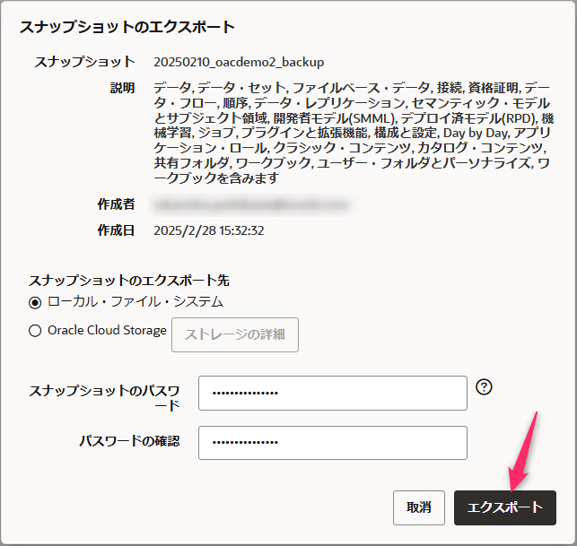Click the ストレージの詳細 button
Viewport: 577px width, 546px height.
tap(235, 334)
